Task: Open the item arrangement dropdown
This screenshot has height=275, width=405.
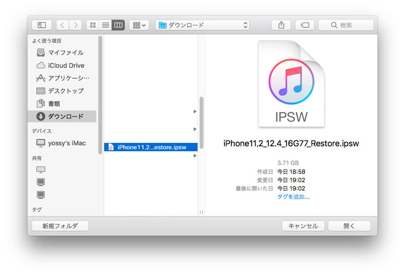Action: click(139, 25)
